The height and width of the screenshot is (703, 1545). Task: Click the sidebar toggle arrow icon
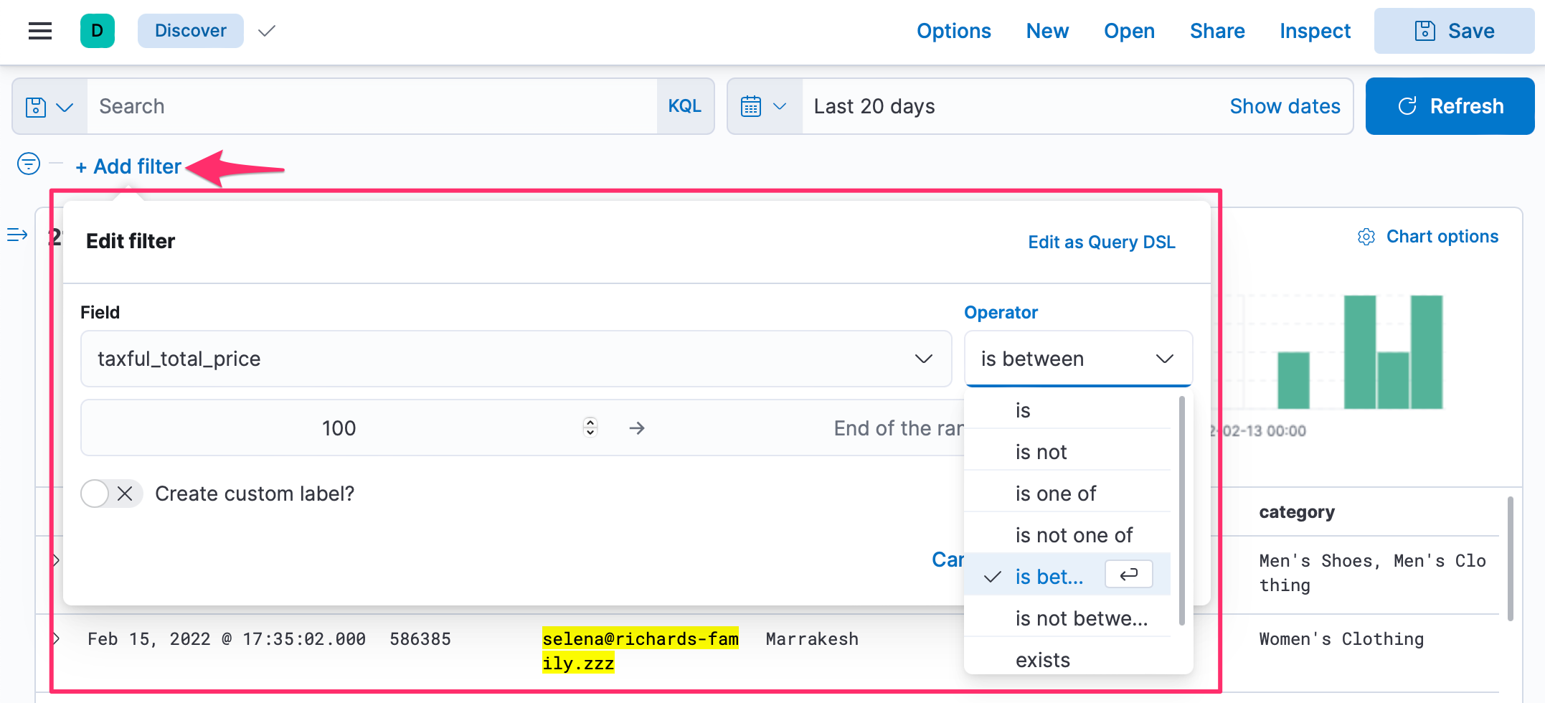pos(17,235)
